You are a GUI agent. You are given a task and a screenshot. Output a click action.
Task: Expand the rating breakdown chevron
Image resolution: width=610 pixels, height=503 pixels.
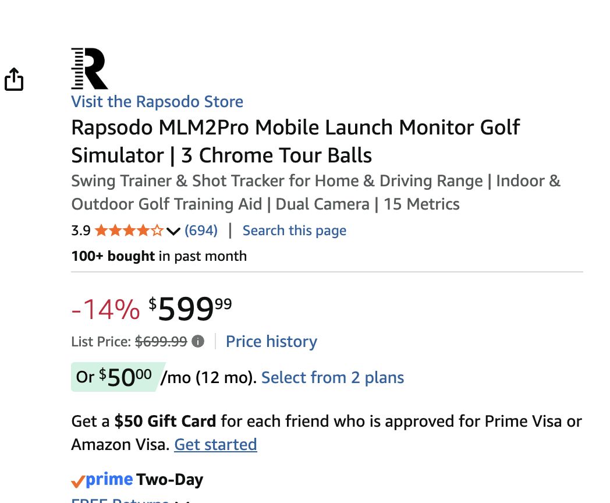(x=173, y=231)
